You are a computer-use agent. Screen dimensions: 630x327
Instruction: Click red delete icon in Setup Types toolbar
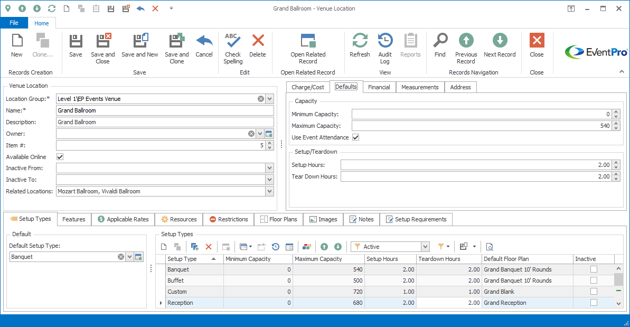tap(209, 247)
